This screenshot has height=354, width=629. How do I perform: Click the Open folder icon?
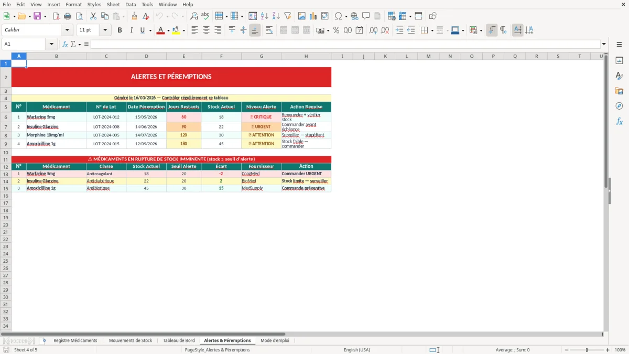tap(21, 16)
